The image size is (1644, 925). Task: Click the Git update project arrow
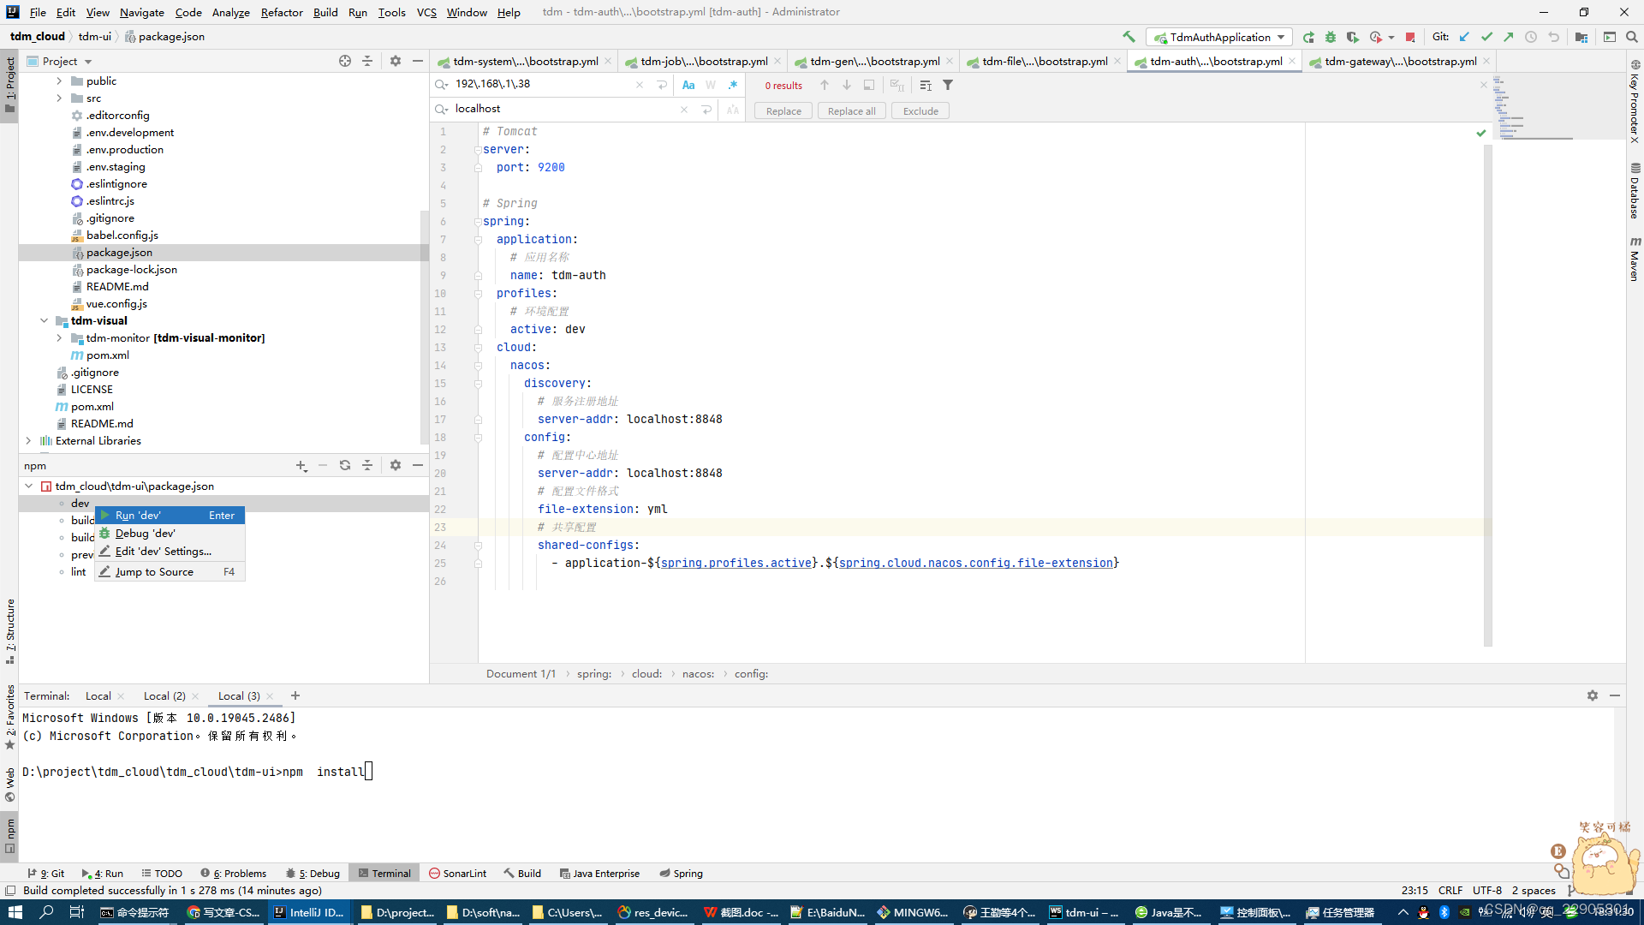1464,37
